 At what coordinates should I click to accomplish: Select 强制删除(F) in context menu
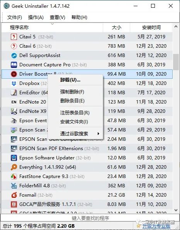tap(72, 92)
